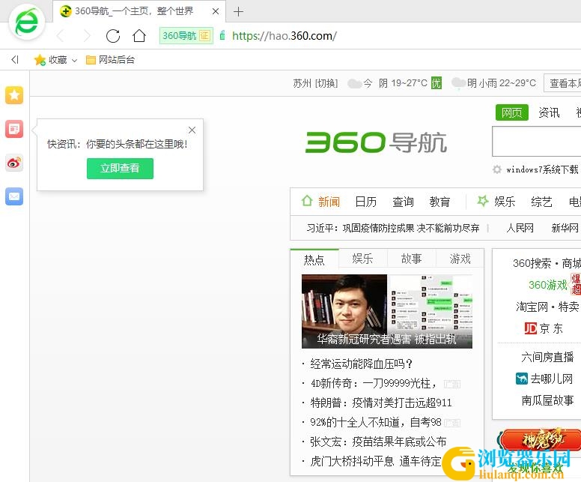Image resolution: width=581 pixels, height=482 pixels.
Task: Open 经常运动能降血压吗 article
Action: click(x=362, y=364)
